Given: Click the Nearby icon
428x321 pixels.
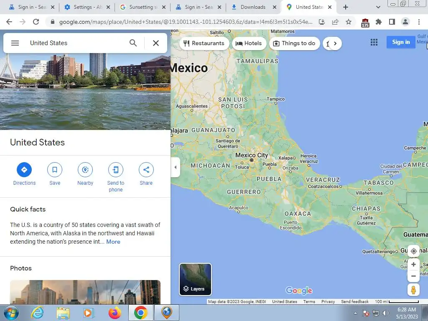Looking at the screenshot, I should coord(85,170).
